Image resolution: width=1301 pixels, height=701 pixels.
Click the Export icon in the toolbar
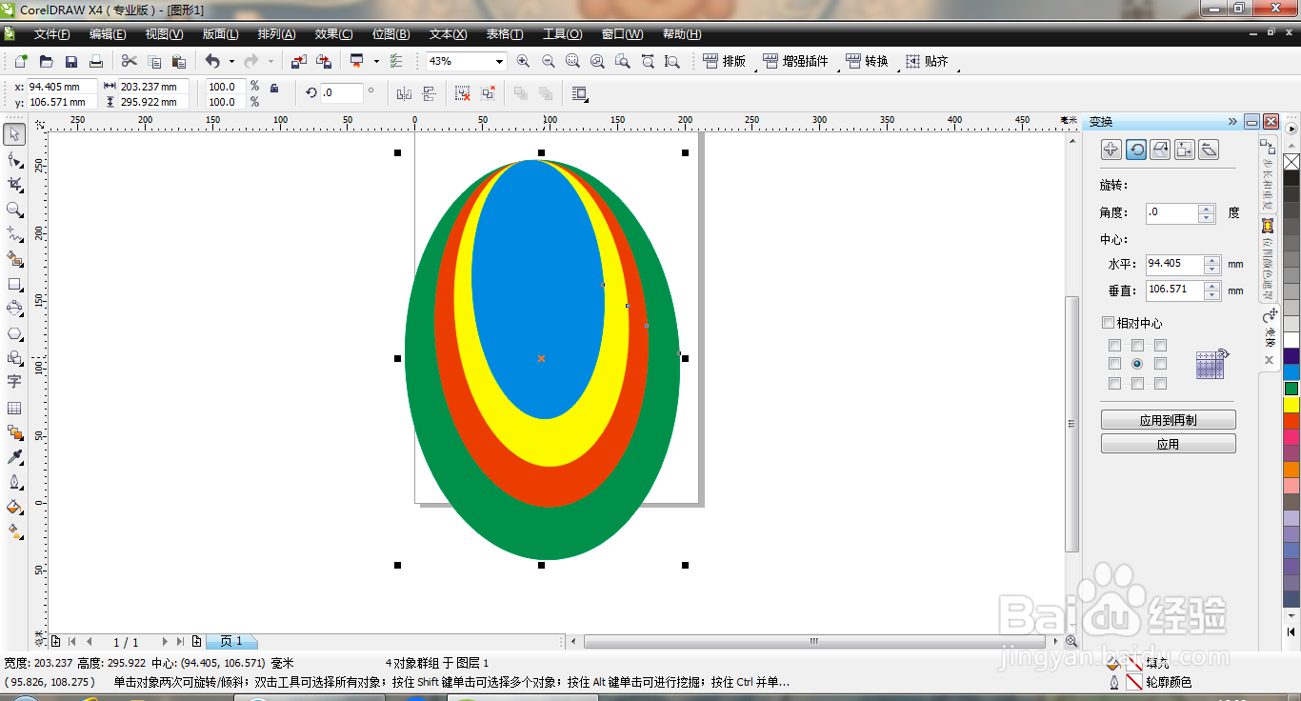[324, 61]
